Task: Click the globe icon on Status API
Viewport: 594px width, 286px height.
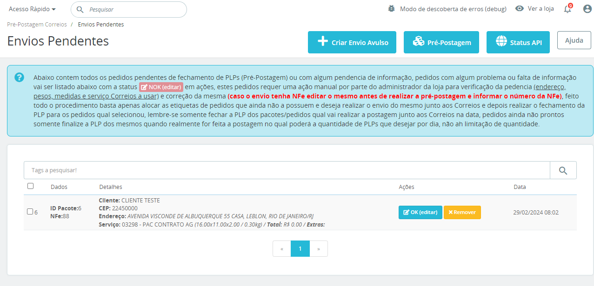Action: pos(501,41)
